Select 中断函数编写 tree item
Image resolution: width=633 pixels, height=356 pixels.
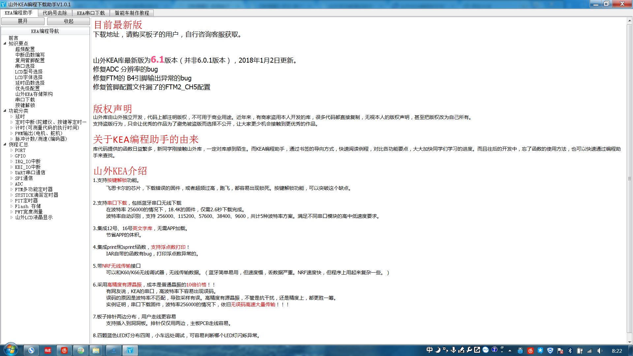(x=30, y=55)
